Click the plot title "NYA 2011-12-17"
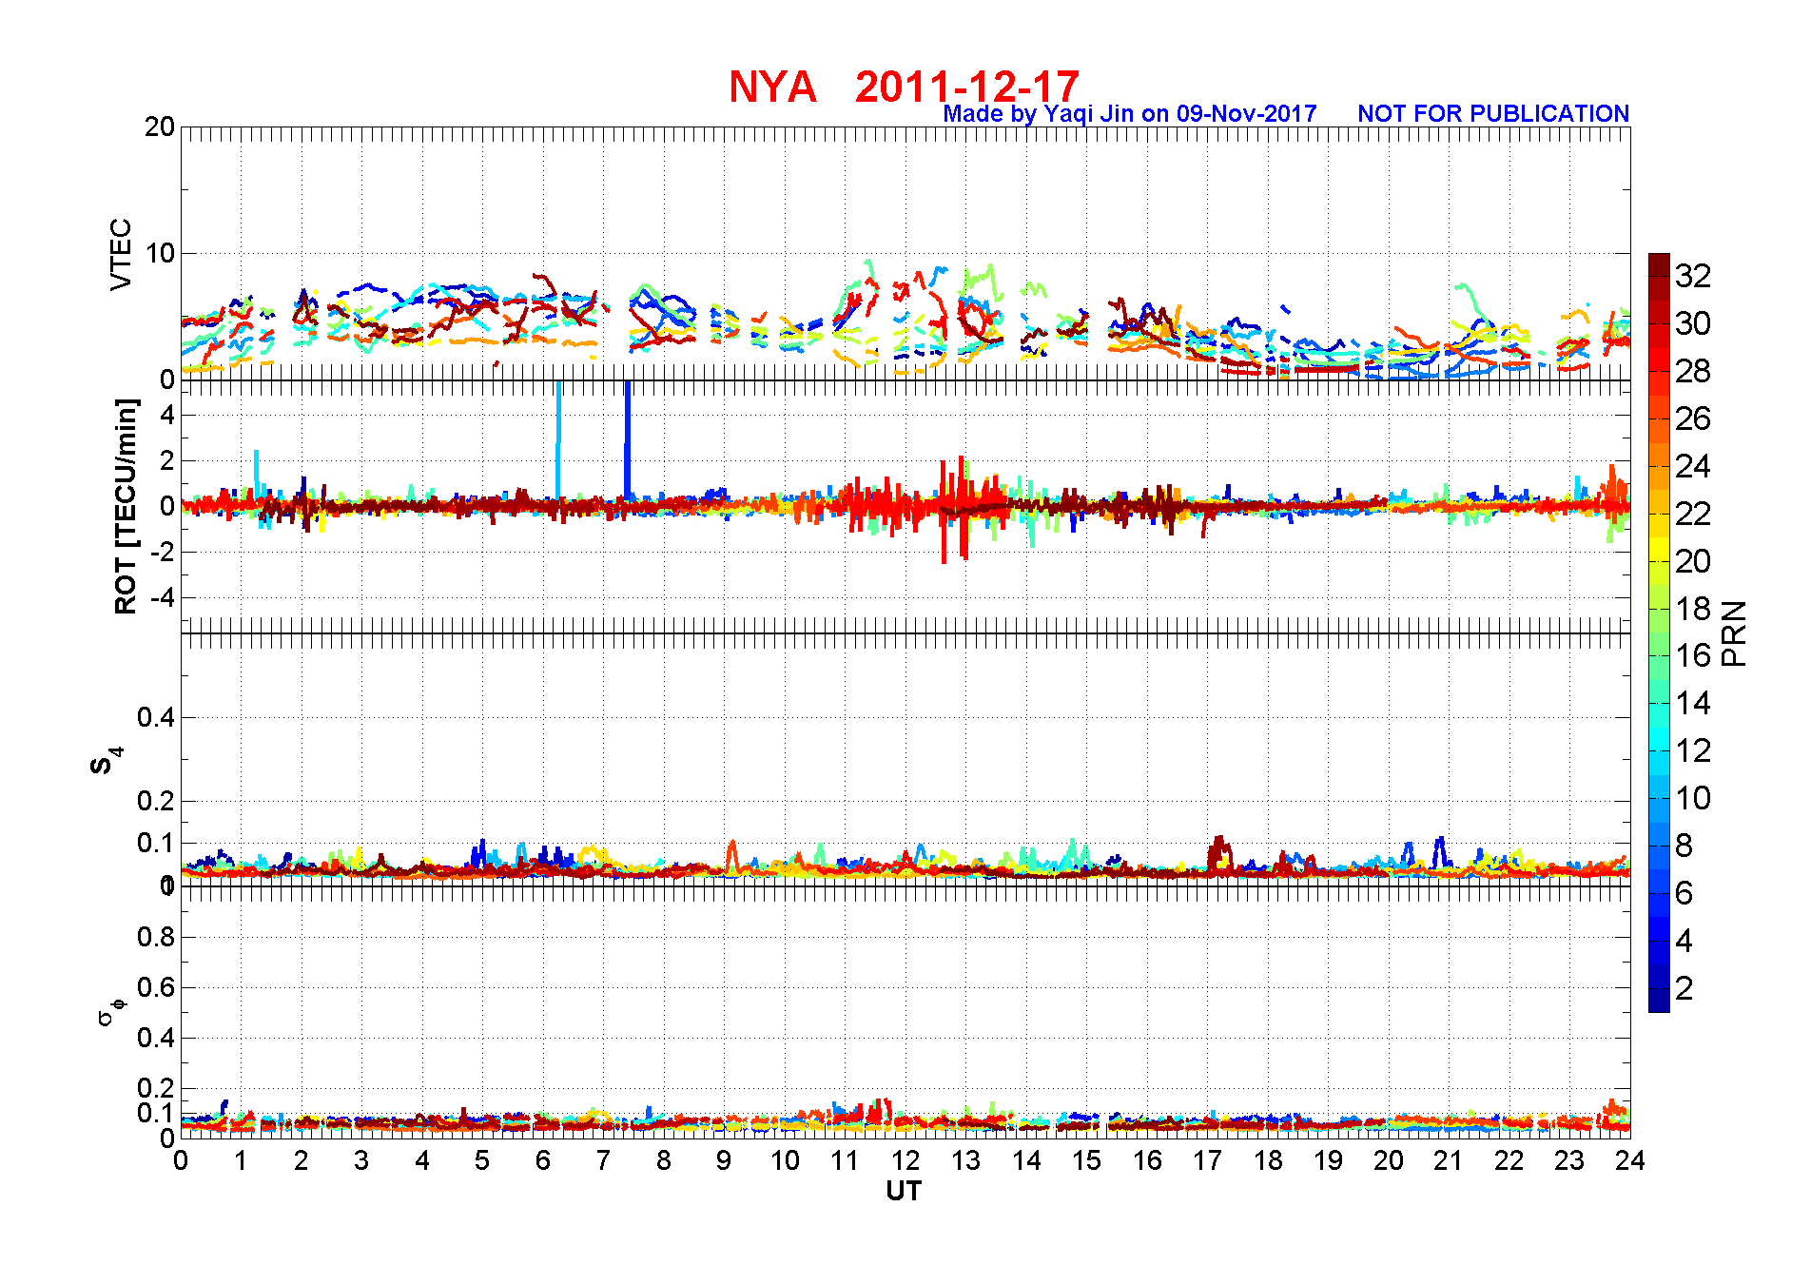The width and height of the screenshot is (1811, 1265). coord(904,87)
